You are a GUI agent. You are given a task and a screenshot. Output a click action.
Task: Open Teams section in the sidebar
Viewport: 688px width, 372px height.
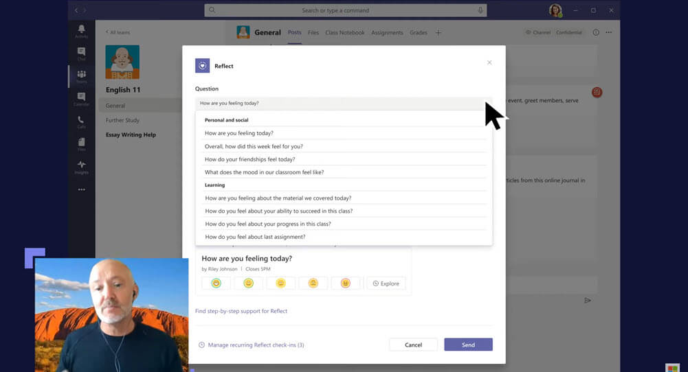tap(81, 76)
